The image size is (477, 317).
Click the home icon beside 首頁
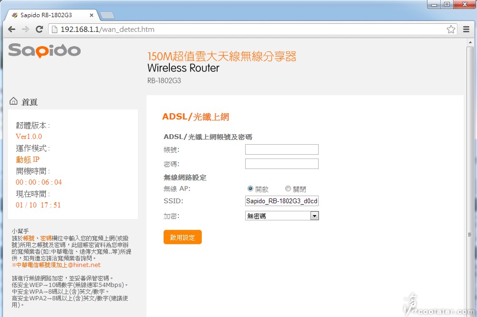[x=13, y=101]
